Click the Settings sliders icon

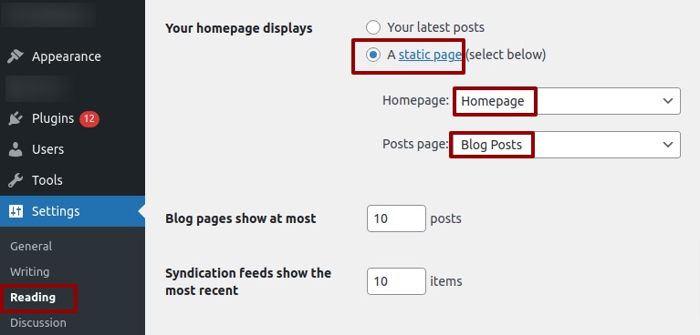click(16, 211)
